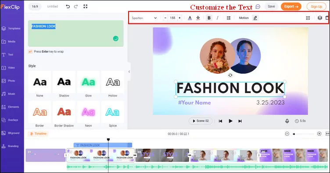Click the redo arrow icon
Viewport: 330px width, 173px height.
76,7
